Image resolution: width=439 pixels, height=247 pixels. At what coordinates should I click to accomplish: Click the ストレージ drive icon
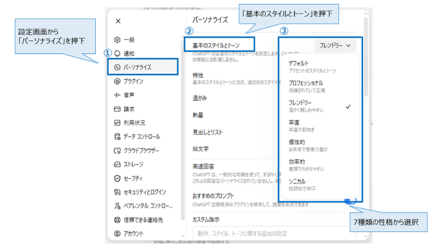117,164
